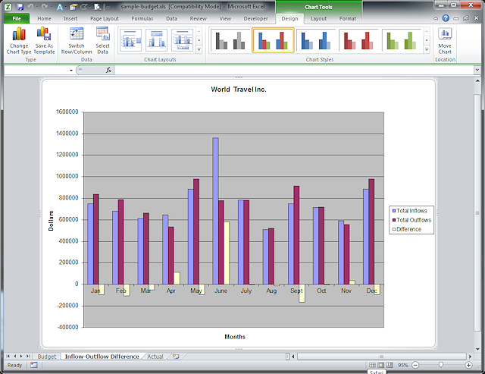This screenshot has width=485, height=374.
Task: Switch to the Insert ribbon tab
Action: [x=70, y=18]
